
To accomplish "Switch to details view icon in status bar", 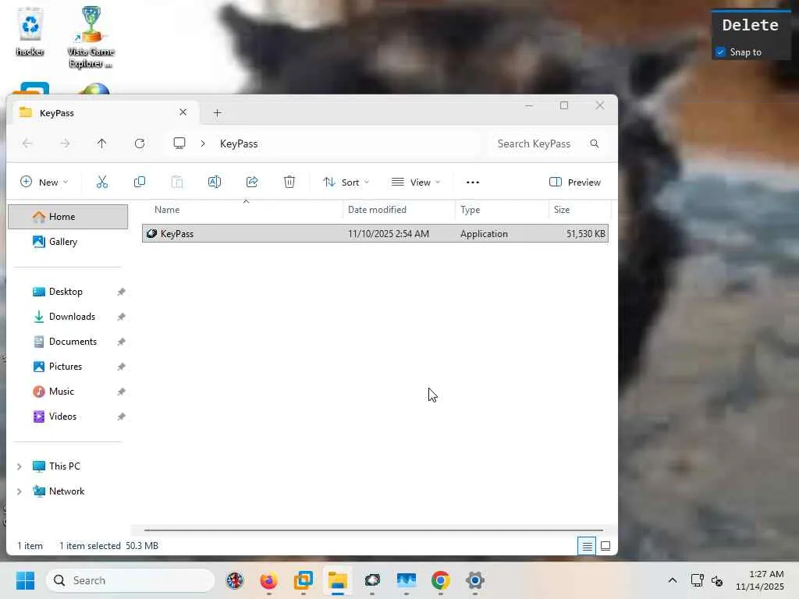I will point(587,546).
